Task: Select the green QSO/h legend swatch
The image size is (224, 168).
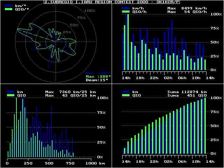Action: 127,12
